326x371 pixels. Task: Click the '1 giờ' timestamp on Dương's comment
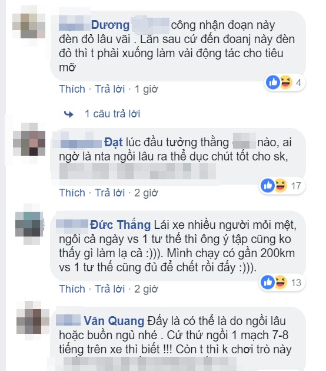point(146,90)
